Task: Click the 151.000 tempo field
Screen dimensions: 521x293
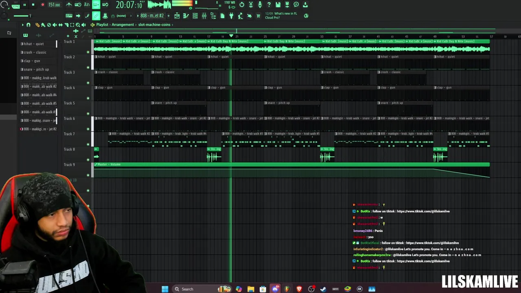Action: [54, 5]
